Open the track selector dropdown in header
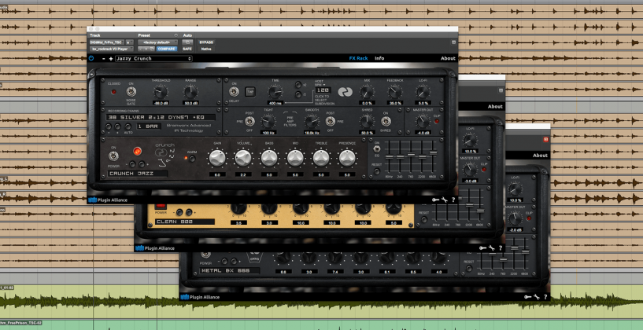643x330 pixels. click(x=106, y=42)
